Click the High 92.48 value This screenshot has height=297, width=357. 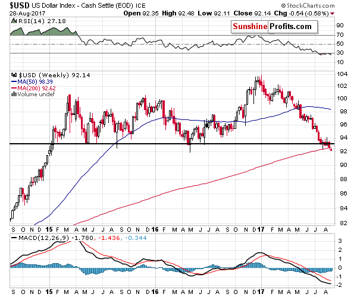[x=178, y=14]
